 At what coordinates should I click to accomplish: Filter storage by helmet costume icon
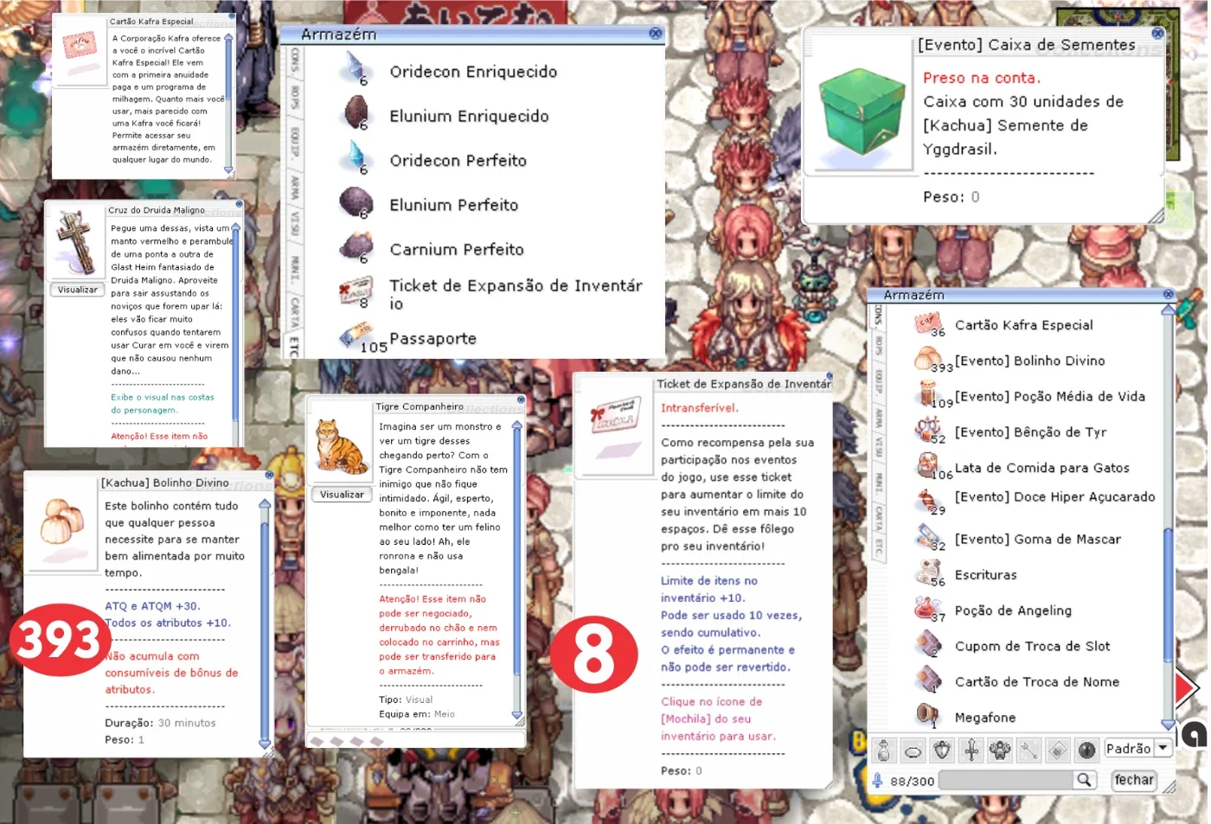1000,751
